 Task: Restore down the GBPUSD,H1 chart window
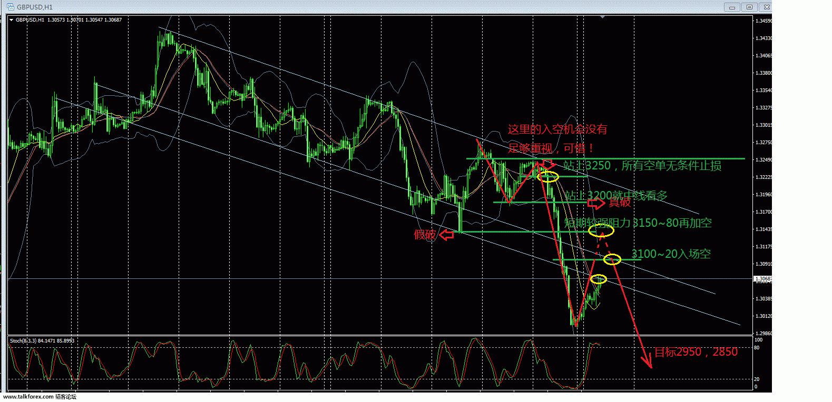click(x=749, y=7)
